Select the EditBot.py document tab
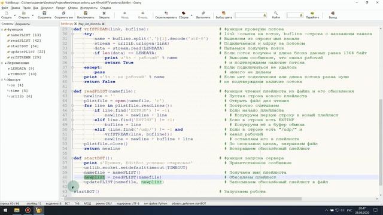This screenshot has width=383, height=215. [67, 24]
